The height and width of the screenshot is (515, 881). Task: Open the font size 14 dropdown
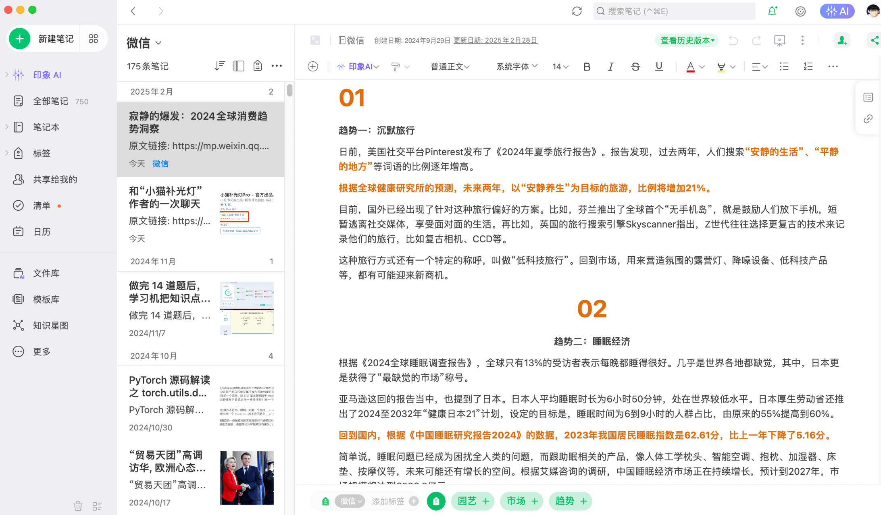coord(560,66)
